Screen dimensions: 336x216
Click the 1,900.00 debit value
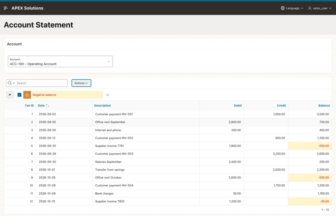tap(235, 146)
